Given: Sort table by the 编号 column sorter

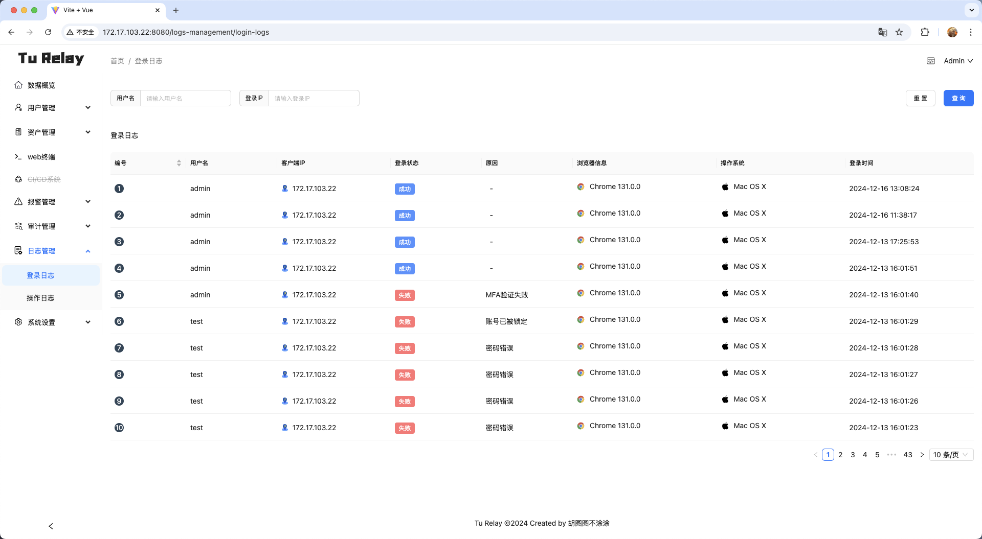Looking at the screenshot, I should click(x=178, y=163).
